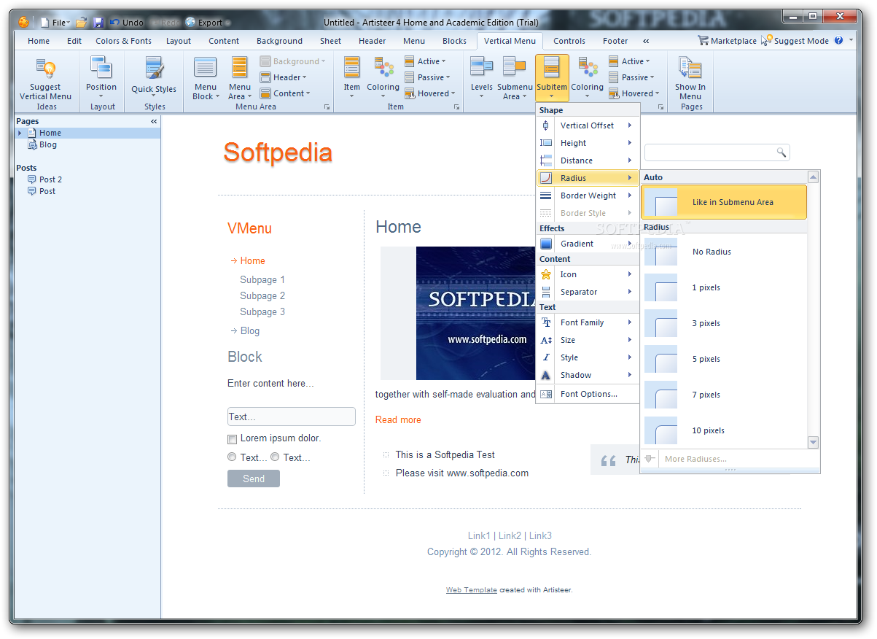The image size is (877, 639).
Task: Toggle the Lorem ipsum dolor checkbox
Action: (233, 439)
